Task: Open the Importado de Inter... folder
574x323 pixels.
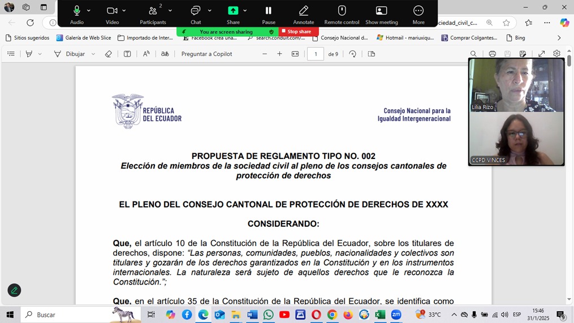Action: [x=145, y=38]
